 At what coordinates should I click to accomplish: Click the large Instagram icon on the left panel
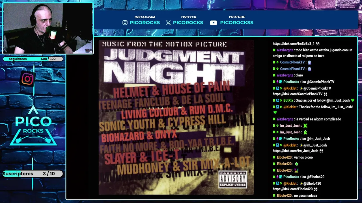[x=27, y=79]
